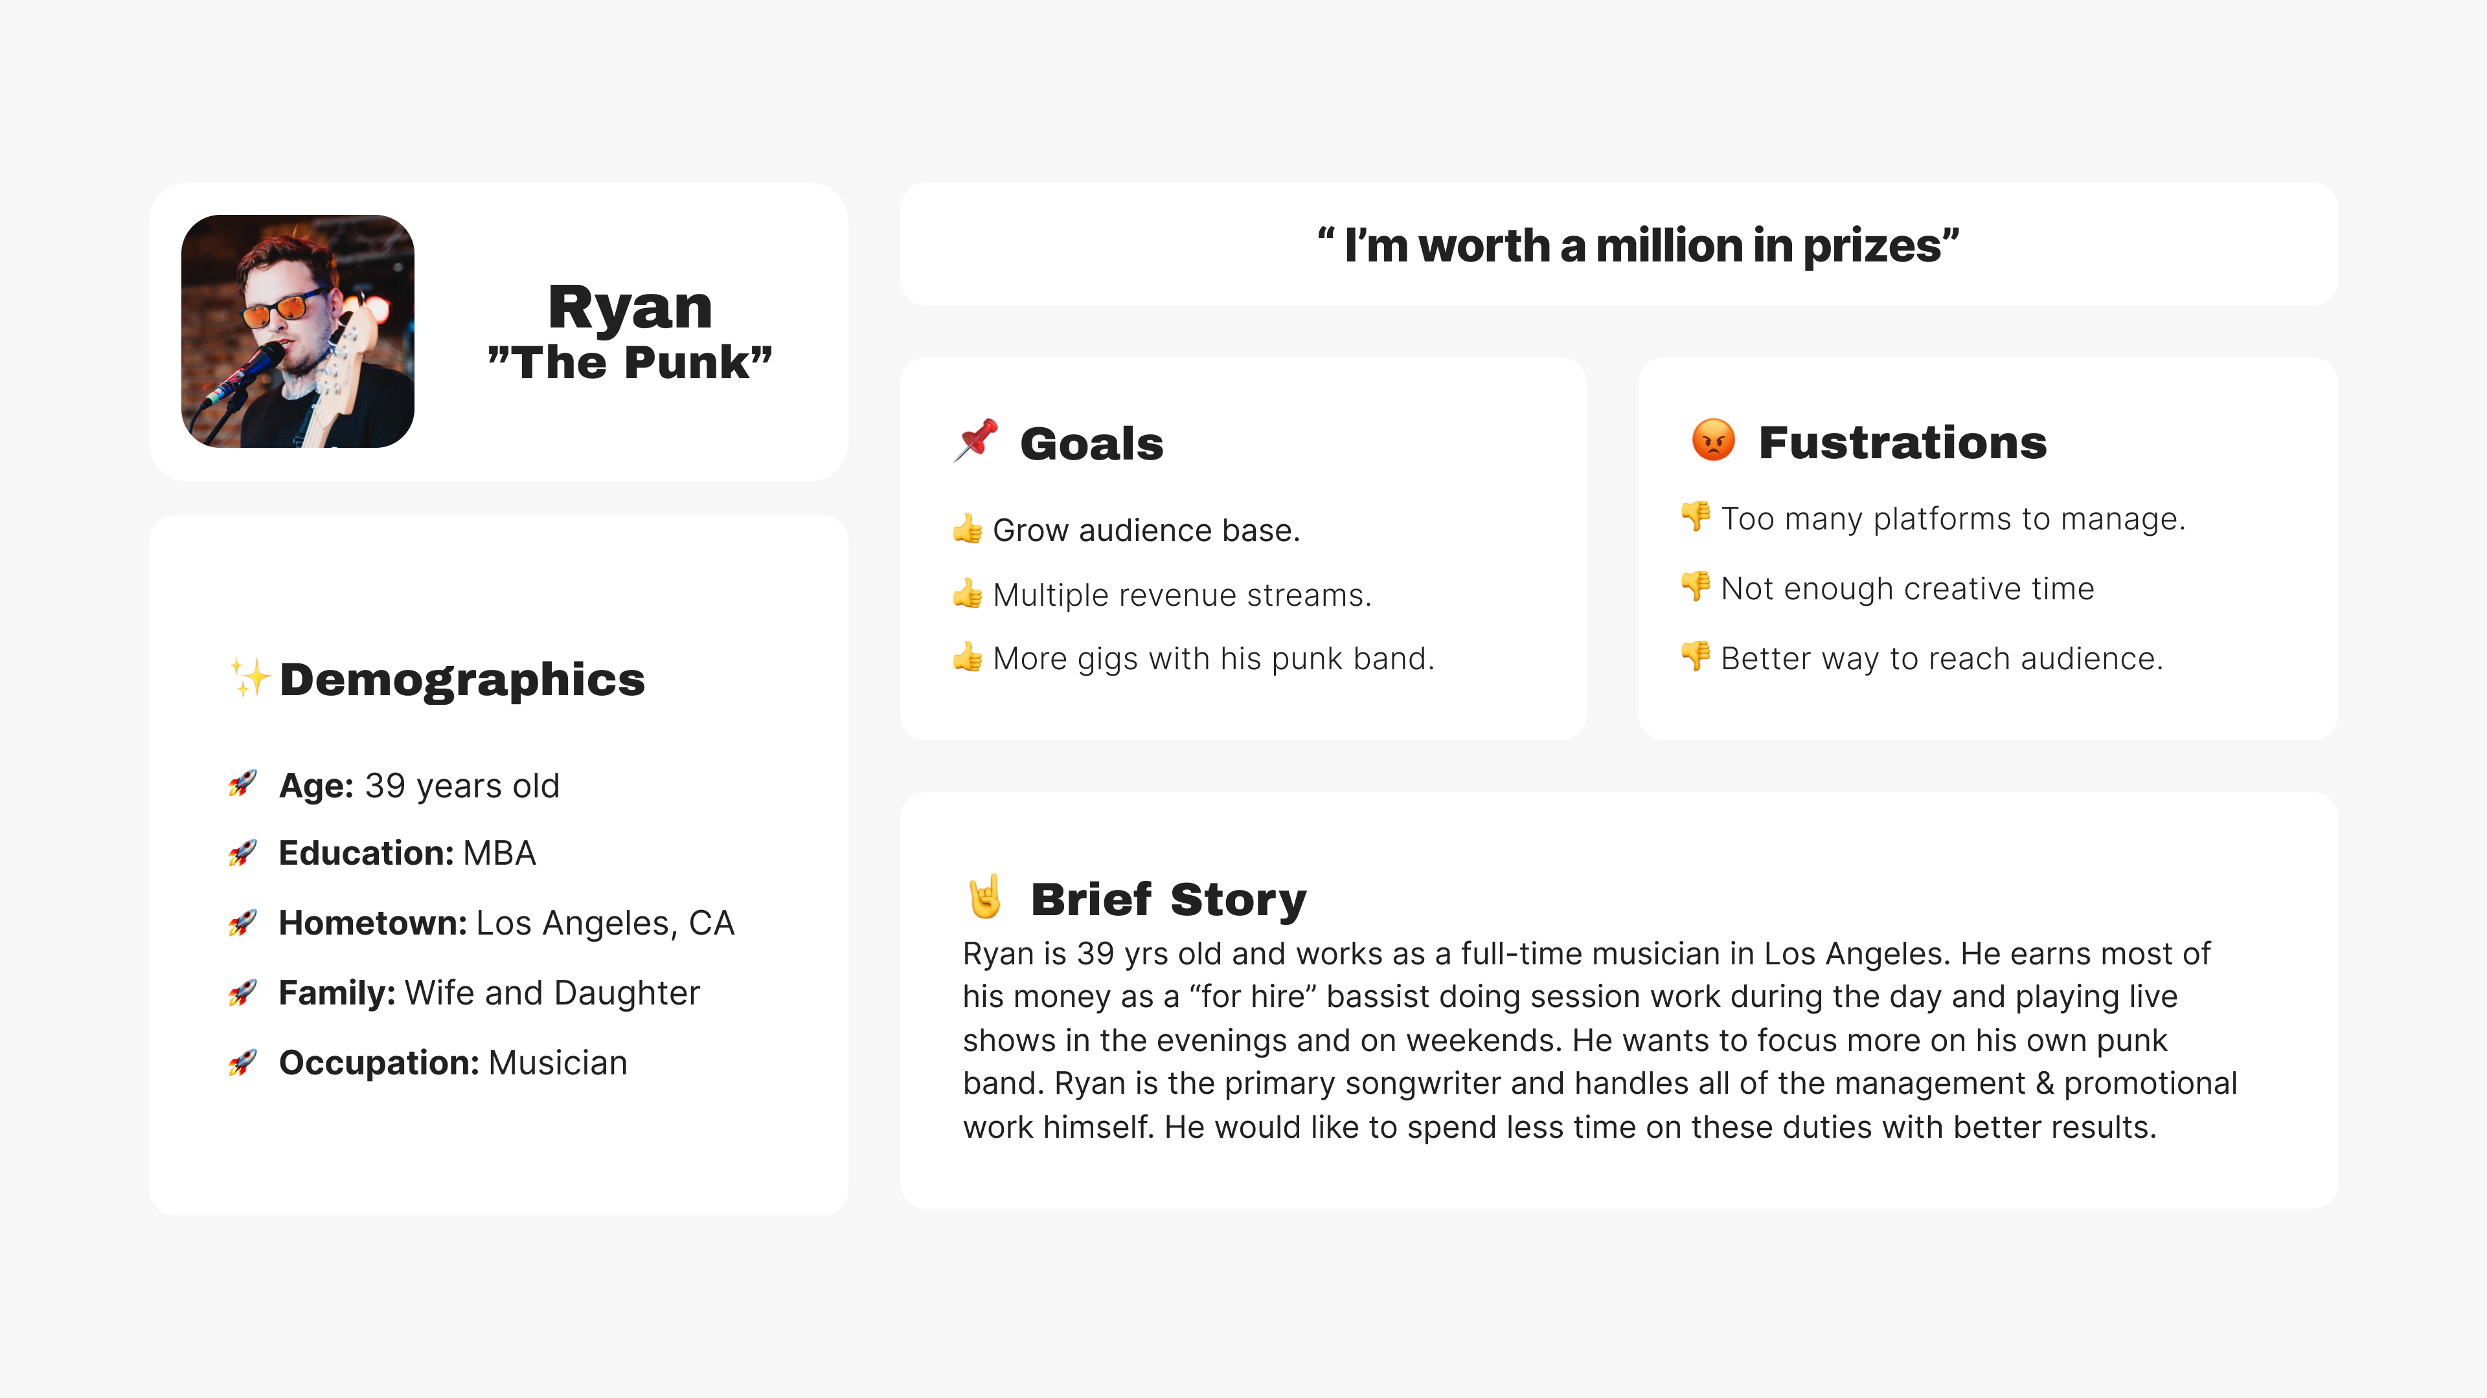The image size is (2487, 1398).
Task: Select the Ryan "The Punk" name heading
Action: point(630,333)
